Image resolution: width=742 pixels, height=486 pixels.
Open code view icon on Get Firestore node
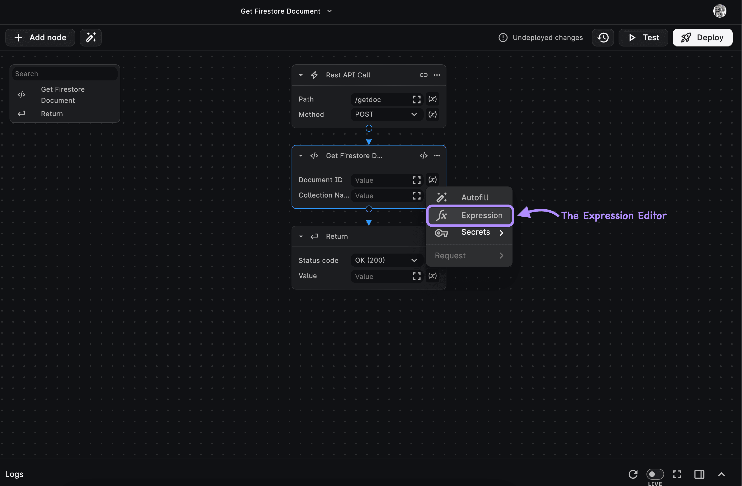pyautogui.click(x=423, y=156)
